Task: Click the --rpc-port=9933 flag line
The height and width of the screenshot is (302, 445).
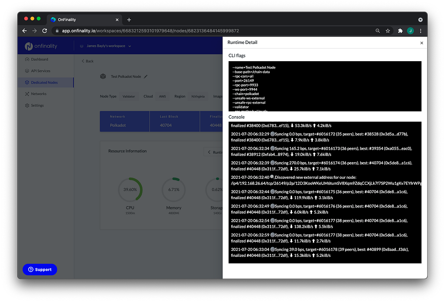Action: (245, 85)
